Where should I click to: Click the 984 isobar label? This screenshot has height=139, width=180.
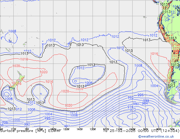(x=145, y=103)
